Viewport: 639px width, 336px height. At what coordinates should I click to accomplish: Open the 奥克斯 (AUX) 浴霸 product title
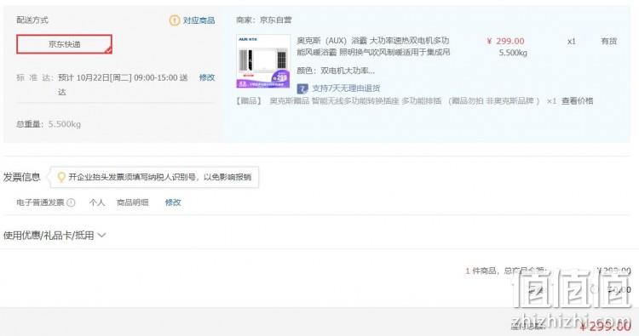[373, 47]
